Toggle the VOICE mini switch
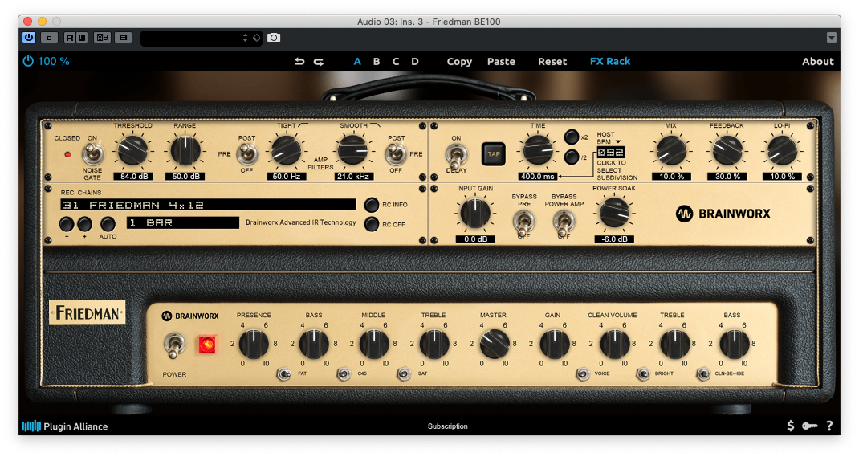The width and height of the screenshot is (859, 457). (583, 374)
